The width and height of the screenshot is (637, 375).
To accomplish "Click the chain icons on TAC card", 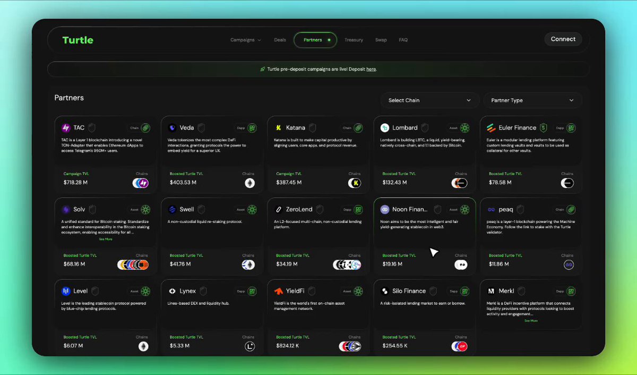I will click(141, 183).
